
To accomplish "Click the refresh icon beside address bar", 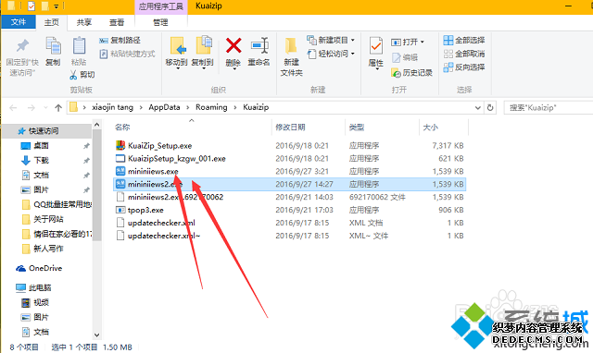I will pyautogui.click(x=490, y=107).
